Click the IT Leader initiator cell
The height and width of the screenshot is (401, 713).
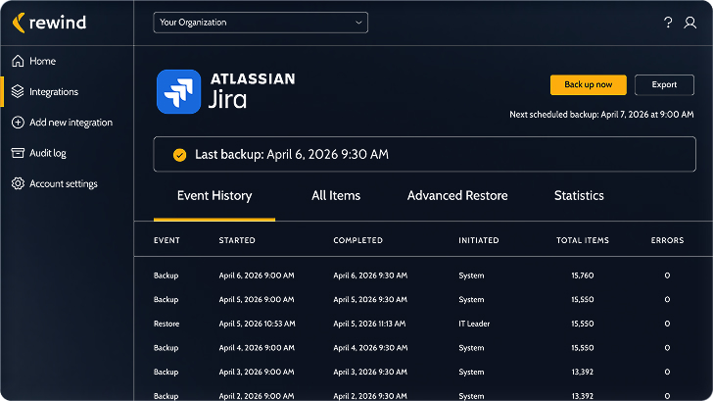pos(474,324)
